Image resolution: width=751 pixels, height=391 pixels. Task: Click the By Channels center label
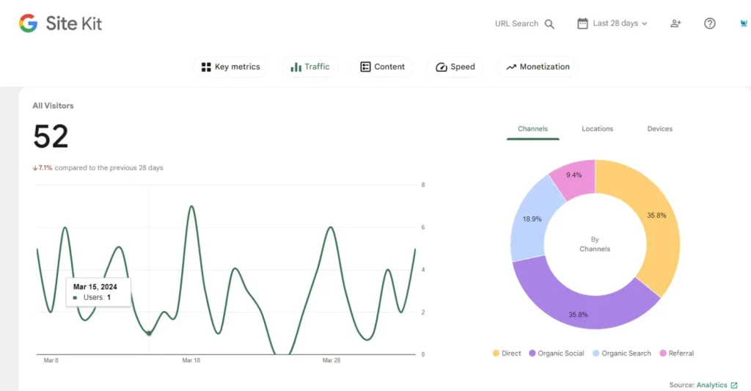click(x=595, y=244)
